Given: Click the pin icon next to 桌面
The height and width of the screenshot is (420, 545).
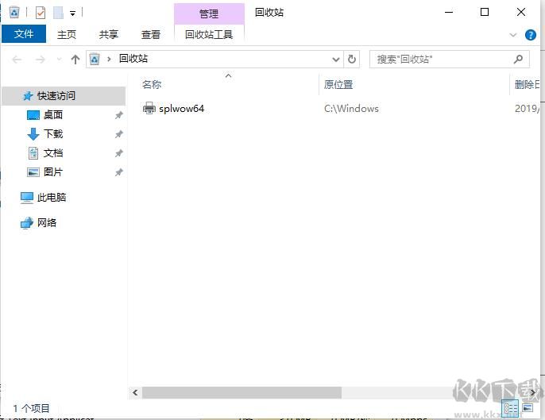Looking at the screenshot, I should (119, 115).
